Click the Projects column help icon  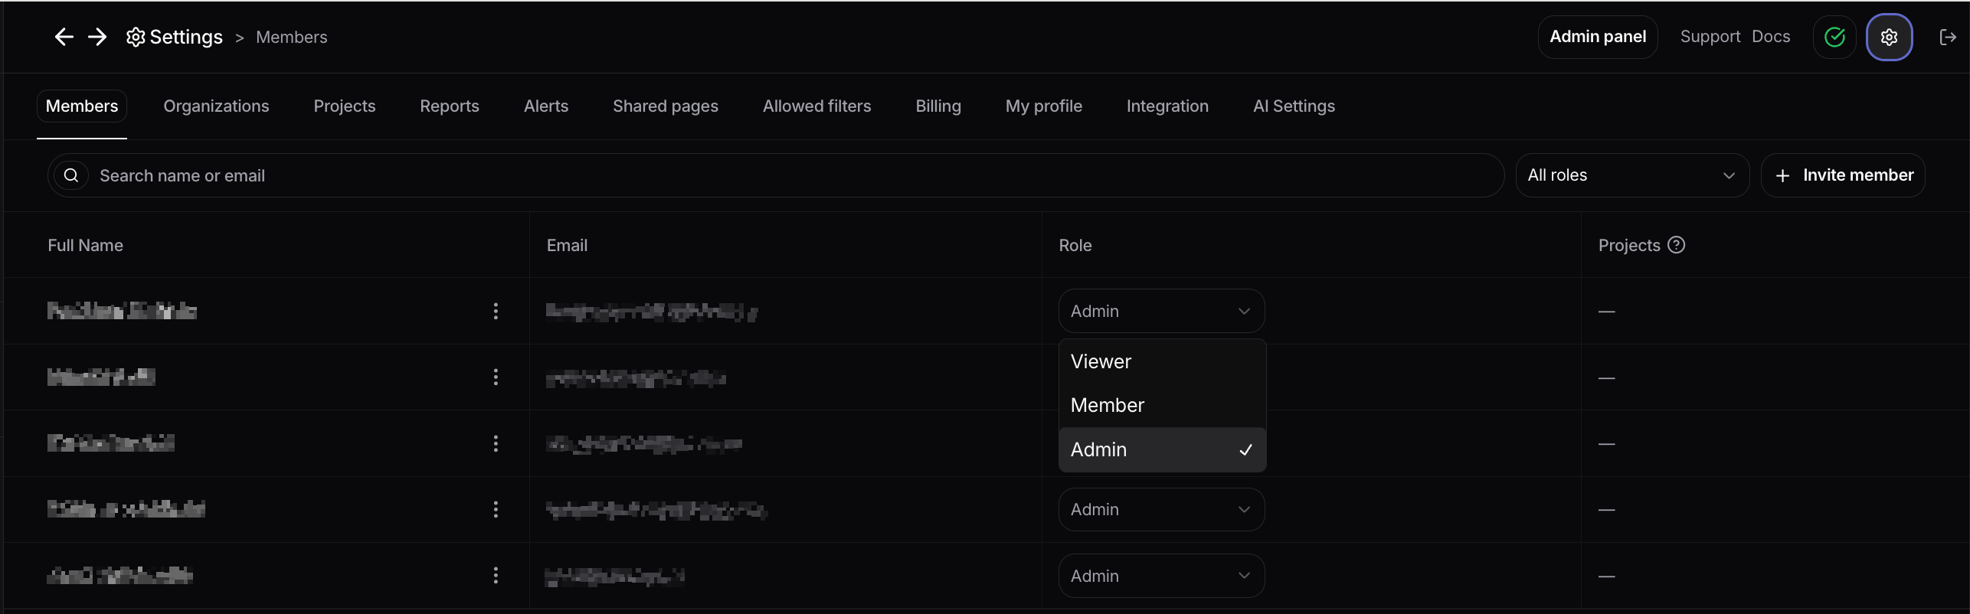click(x=1676, y=245)
